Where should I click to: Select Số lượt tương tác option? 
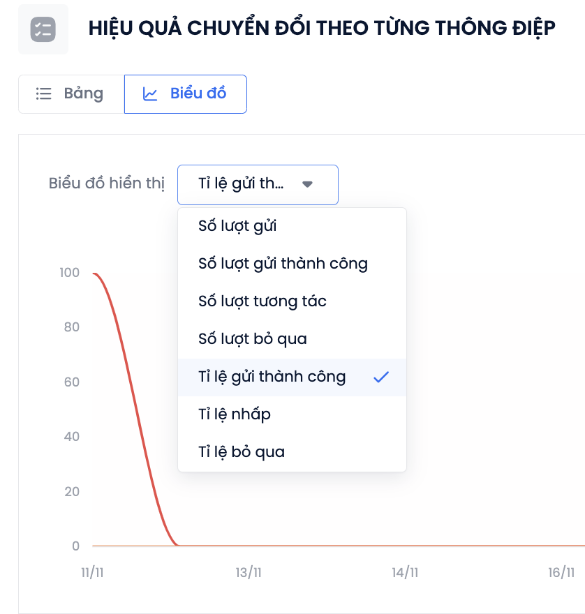click(292, 301)
